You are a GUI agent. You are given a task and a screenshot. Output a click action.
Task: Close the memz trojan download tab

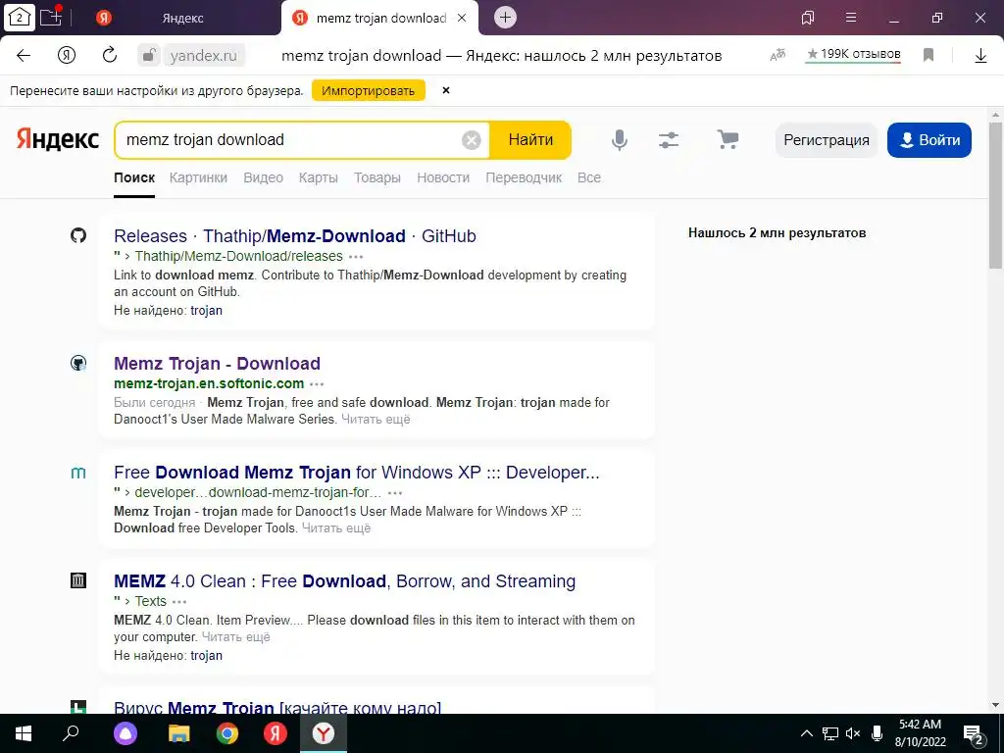tap(462, 18)
